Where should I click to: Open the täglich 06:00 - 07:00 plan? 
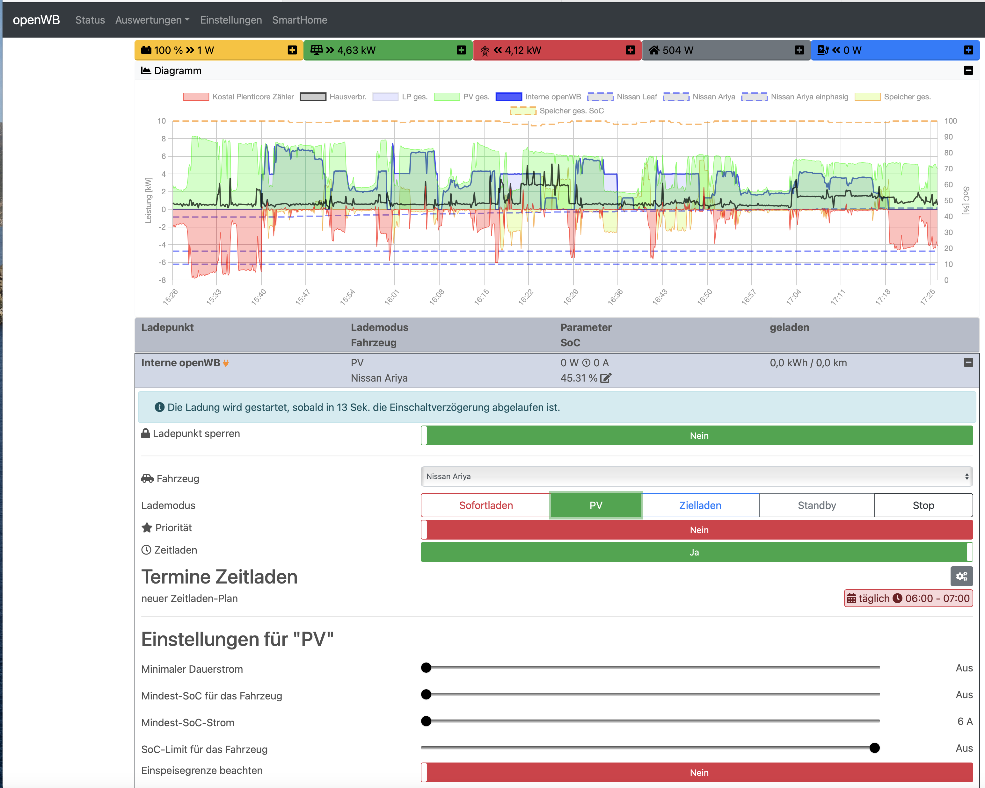[x=908, y=598]
